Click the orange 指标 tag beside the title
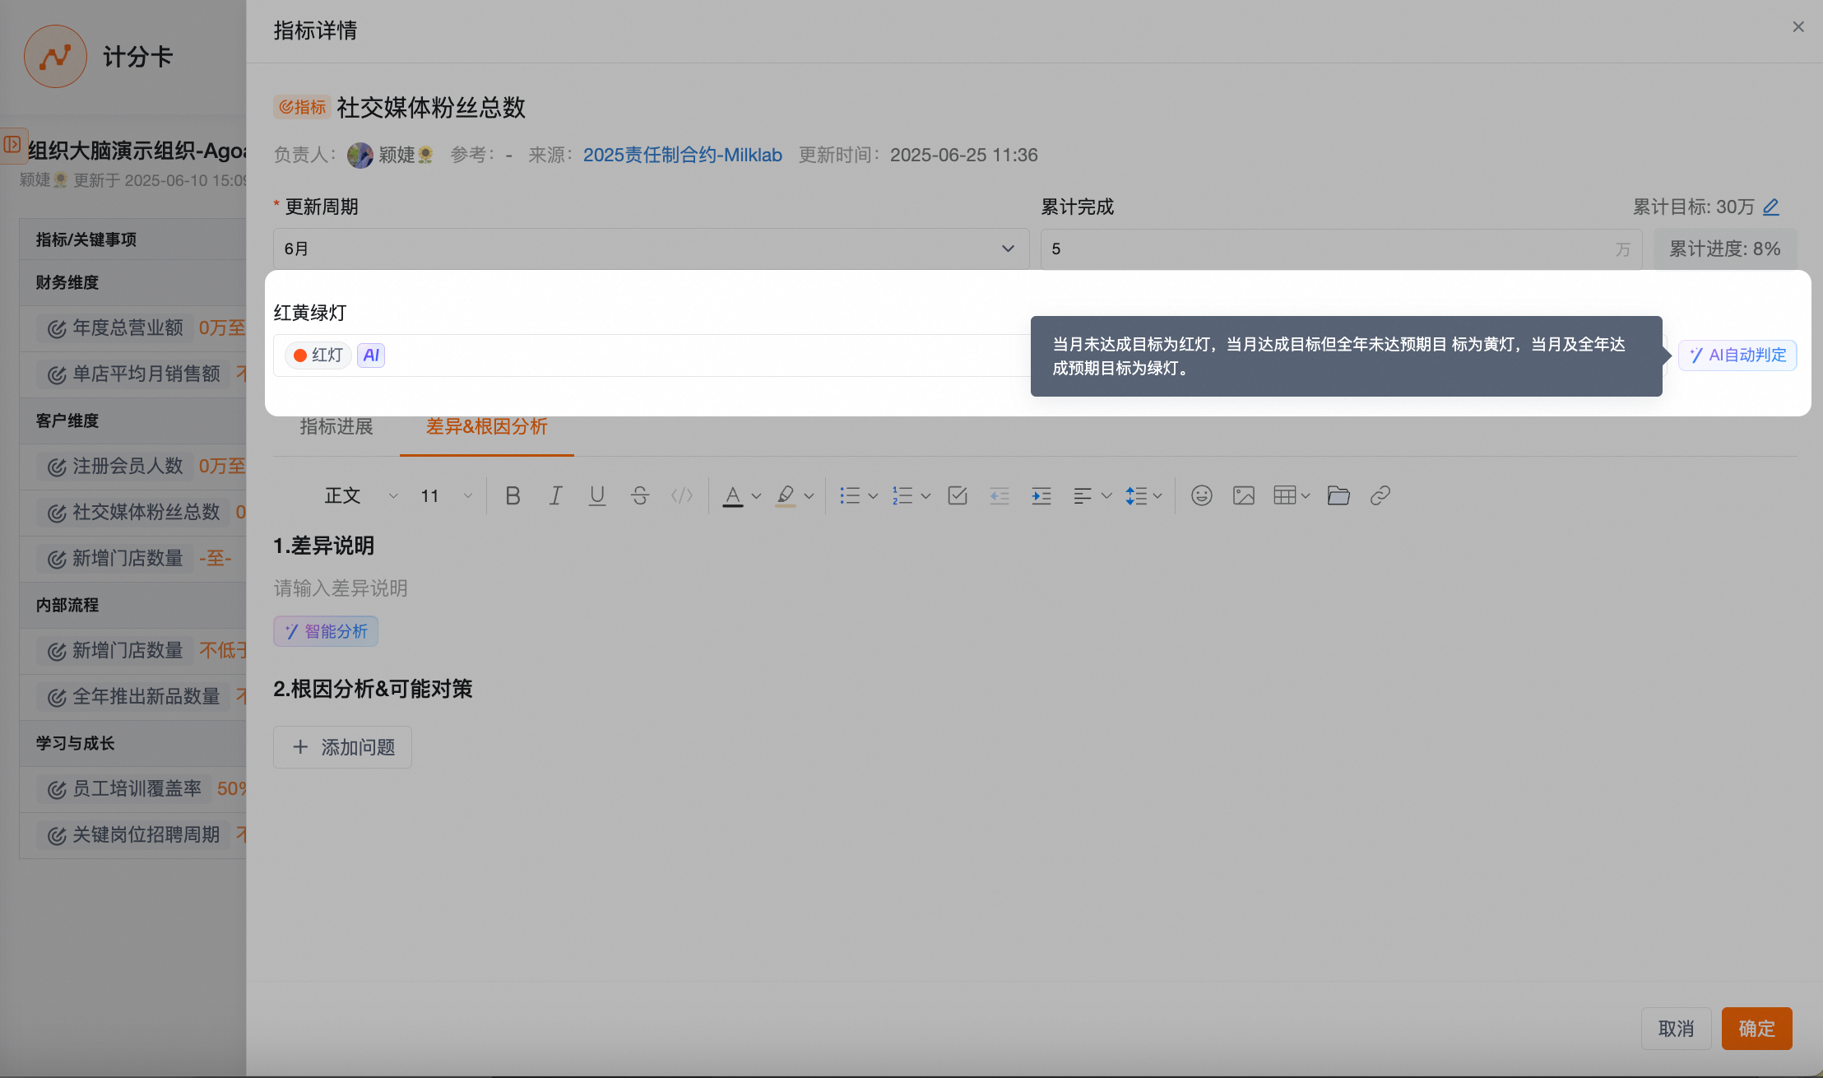This screenshot has width=1823, height=1078. click(x=302, y=107)
